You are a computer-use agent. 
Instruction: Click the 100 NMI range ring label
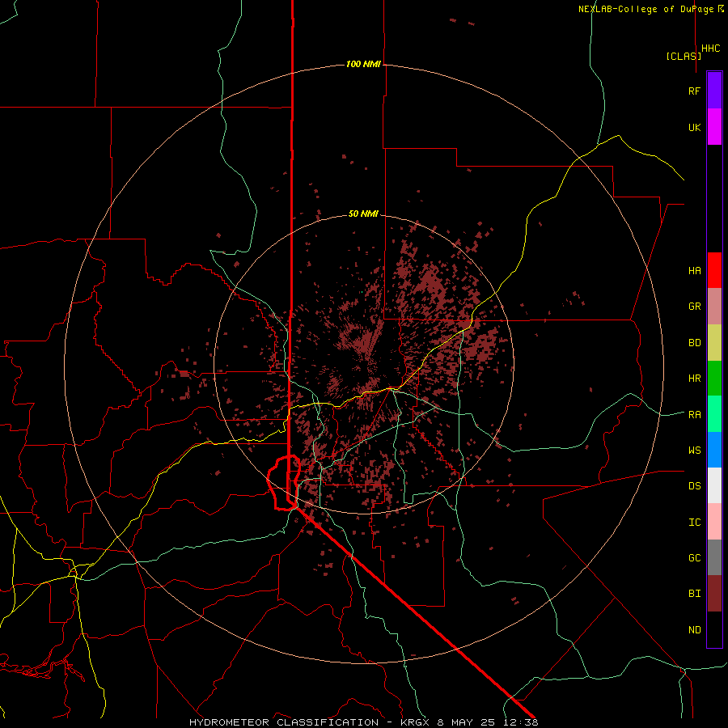363,64
